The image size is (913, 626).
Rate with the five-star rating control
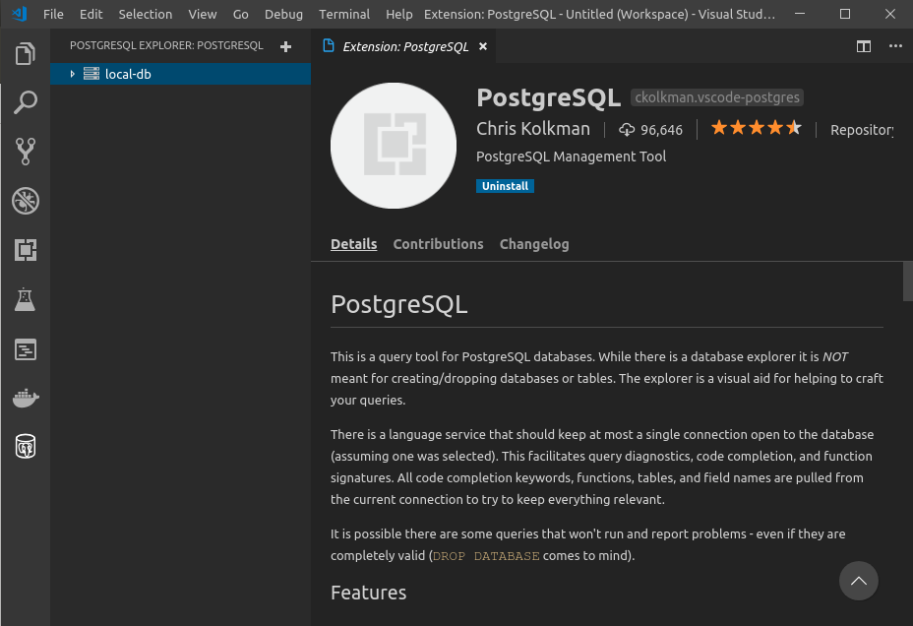click(x=756, y=127)
